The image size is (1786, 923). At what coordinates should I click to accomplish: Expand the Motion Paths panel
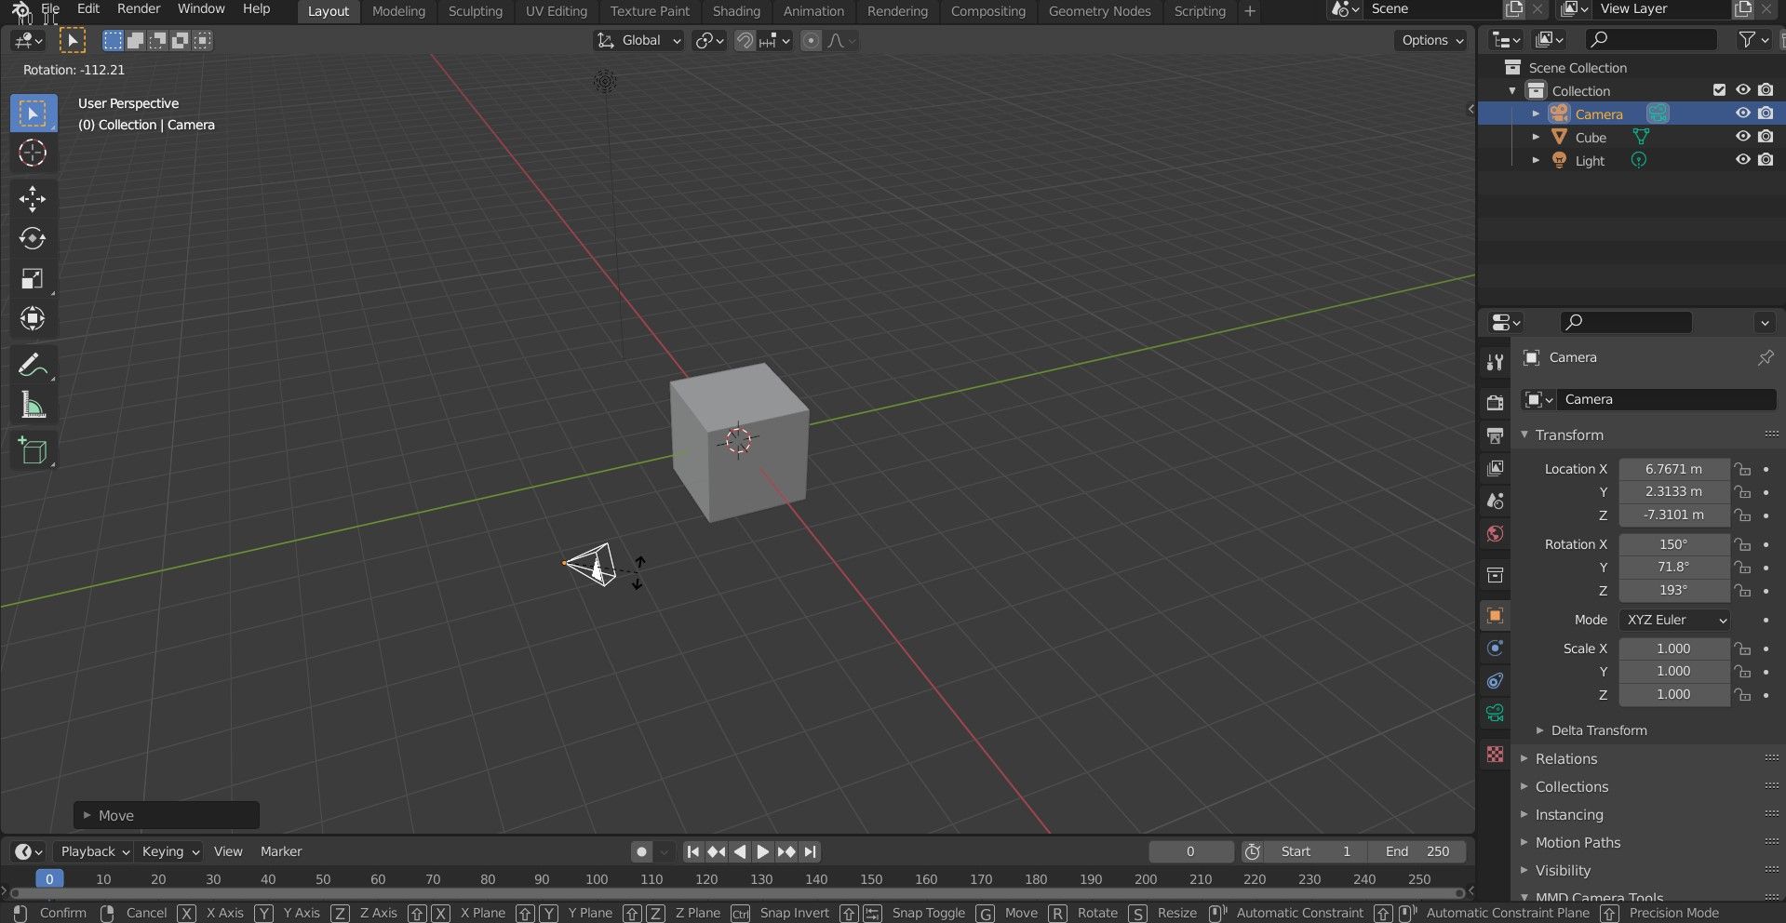tap(1578, 843)
